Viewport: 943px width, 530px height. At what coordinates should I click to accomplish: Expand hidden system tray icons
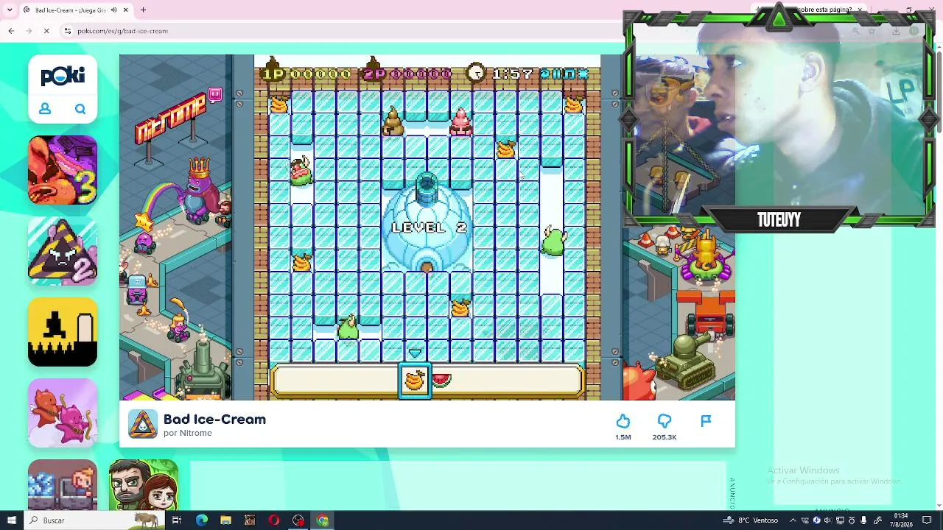(793, 520)
